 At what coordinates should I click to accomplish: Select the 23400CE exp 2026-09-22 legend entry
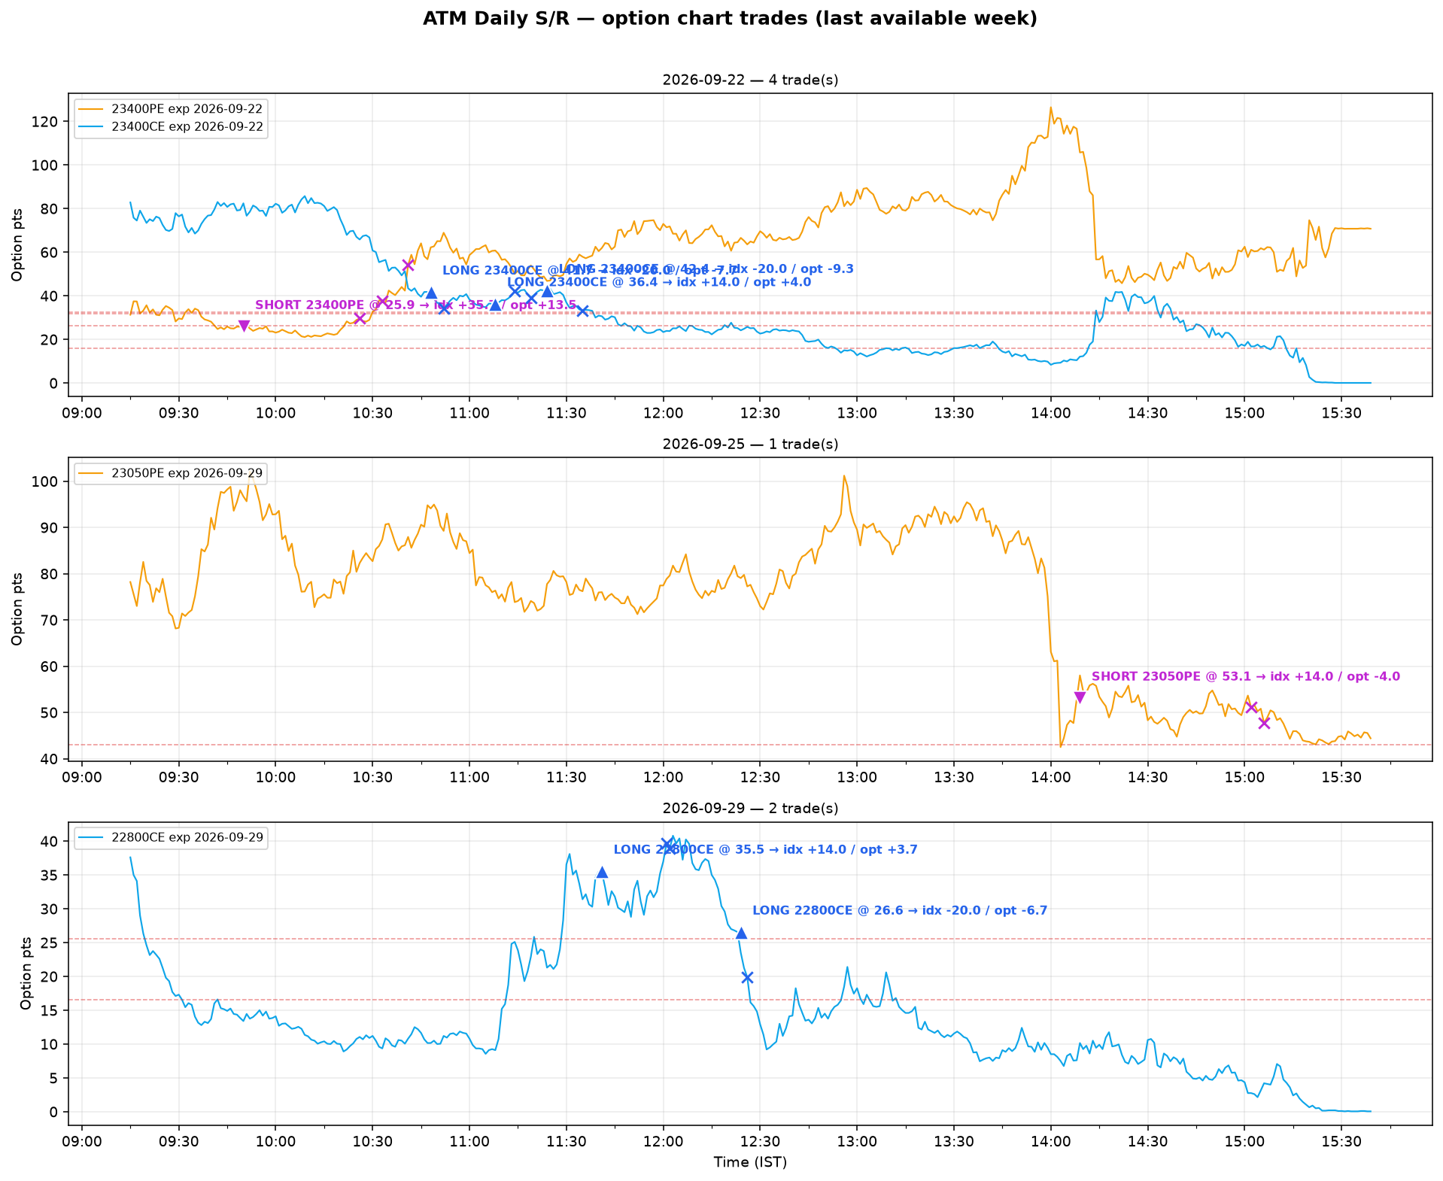click(x=171, y=127)
